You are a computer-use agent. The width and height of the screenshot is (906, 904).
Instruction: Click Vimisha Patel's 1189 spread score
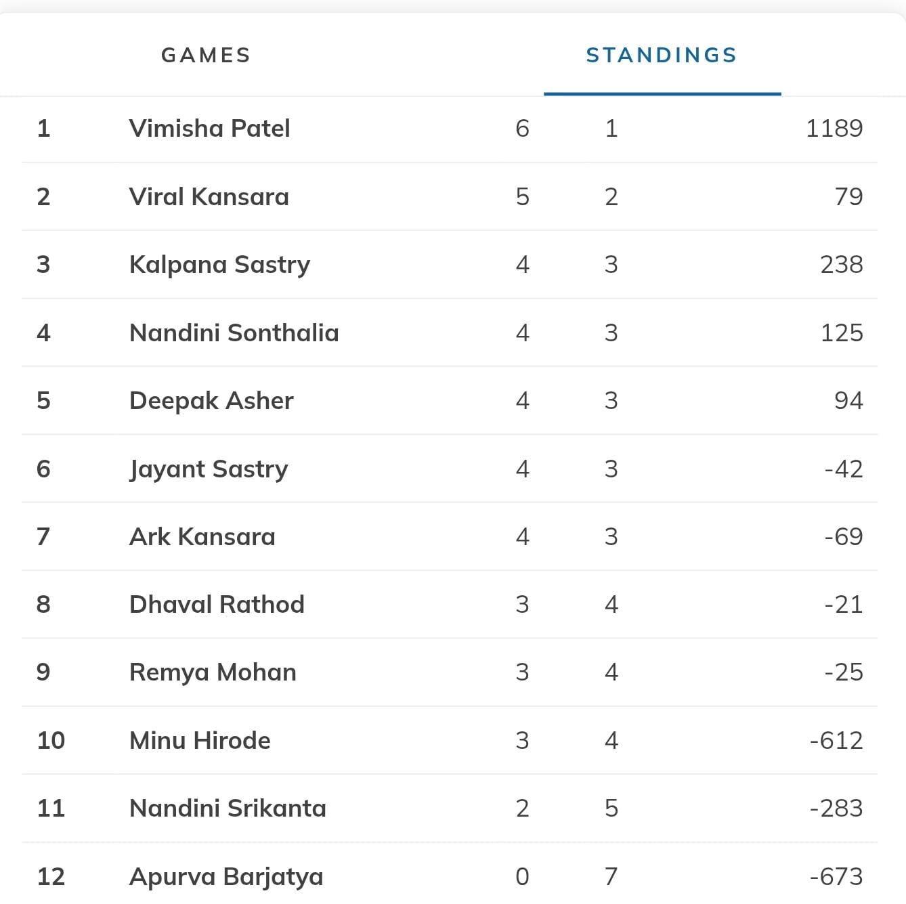point(834,128)
